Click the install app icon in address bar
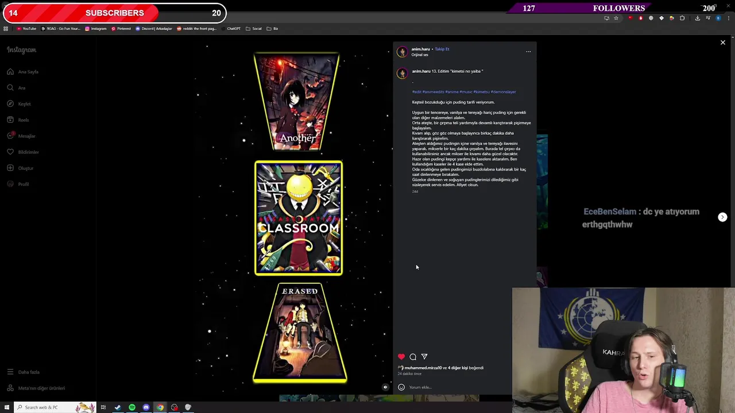 (x=606, y=18)
